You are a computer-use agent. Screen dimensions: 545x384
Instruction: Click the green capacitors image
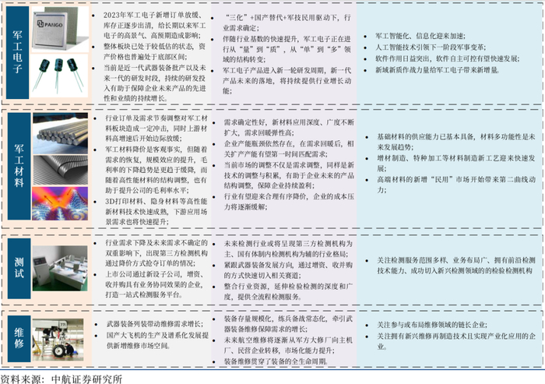tap(60, 76)
